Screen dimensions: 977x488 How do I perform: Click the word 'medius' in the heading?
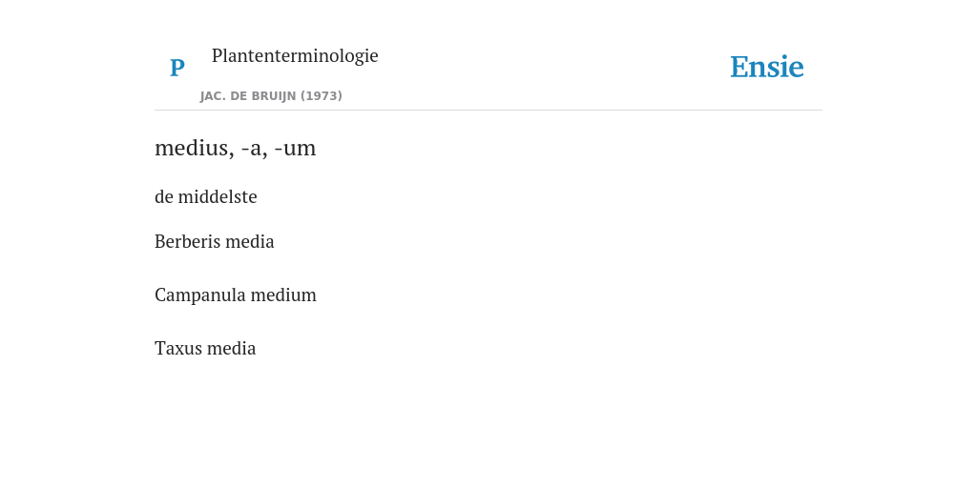tap(195, 148)
